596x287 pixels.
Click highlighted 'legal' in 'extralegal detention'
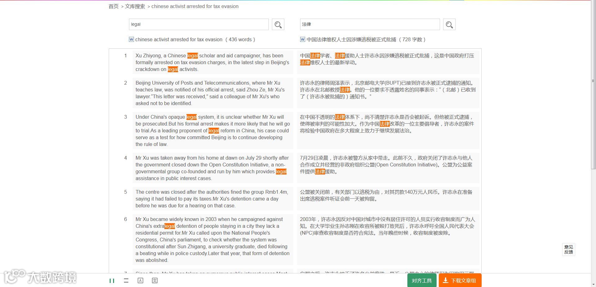[x=170, y=226]
